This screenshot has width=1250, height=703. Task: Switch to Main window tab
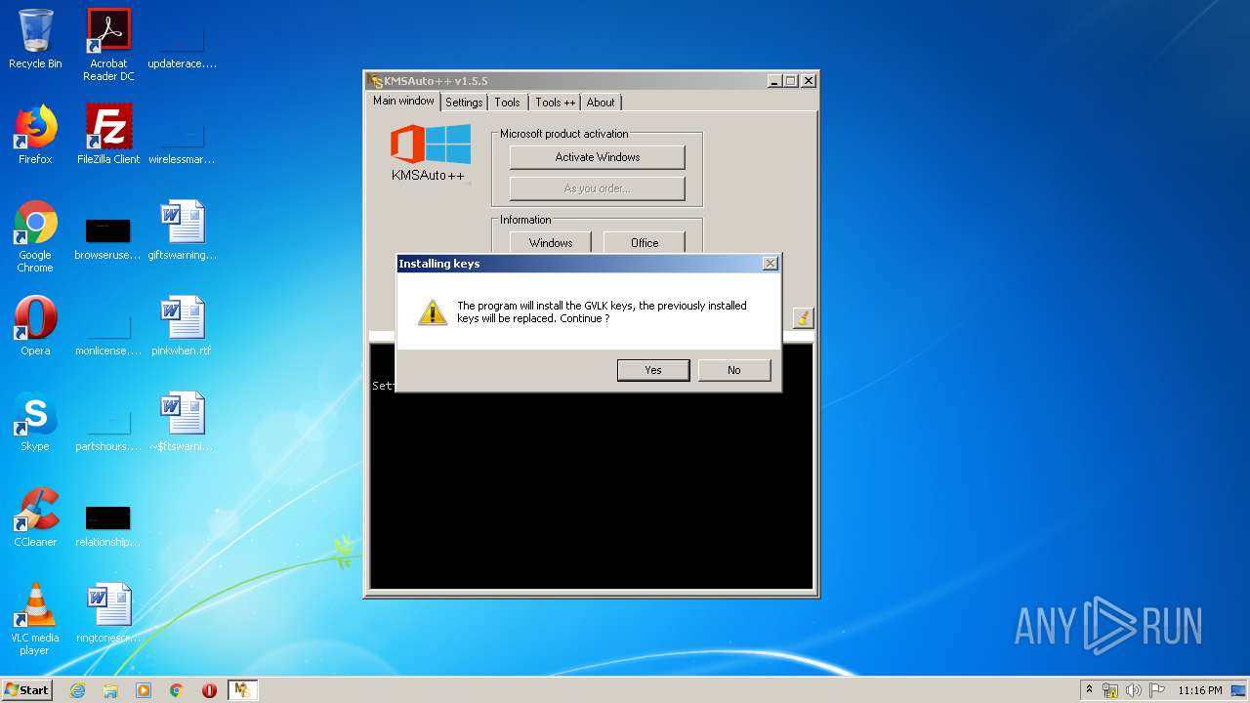pos(403,102)
